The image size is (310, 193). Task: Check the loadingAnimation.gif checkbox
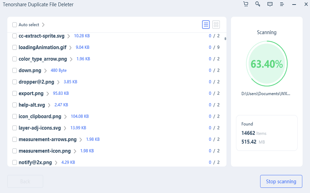pos(14,47)
